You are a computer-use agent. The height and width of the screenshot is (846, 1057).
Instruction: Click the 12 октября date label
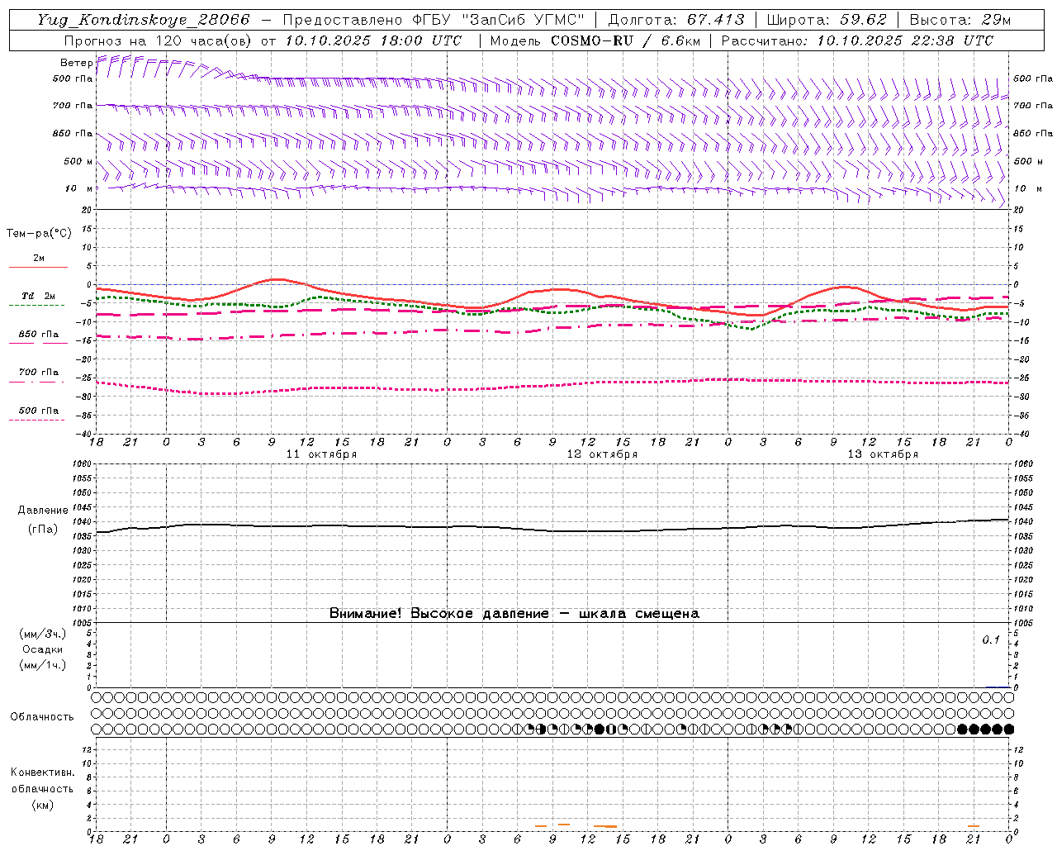602,454
